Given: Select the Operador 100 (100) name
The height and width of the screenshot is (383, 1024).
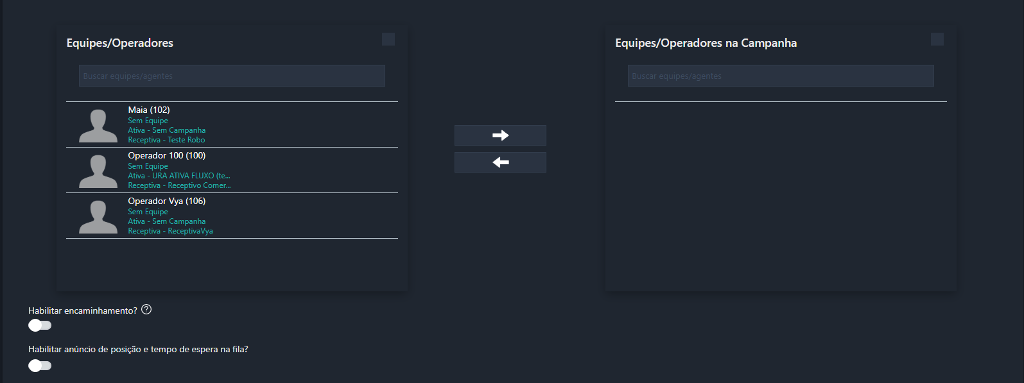Looking at the screenshot, I should (167, 156).
